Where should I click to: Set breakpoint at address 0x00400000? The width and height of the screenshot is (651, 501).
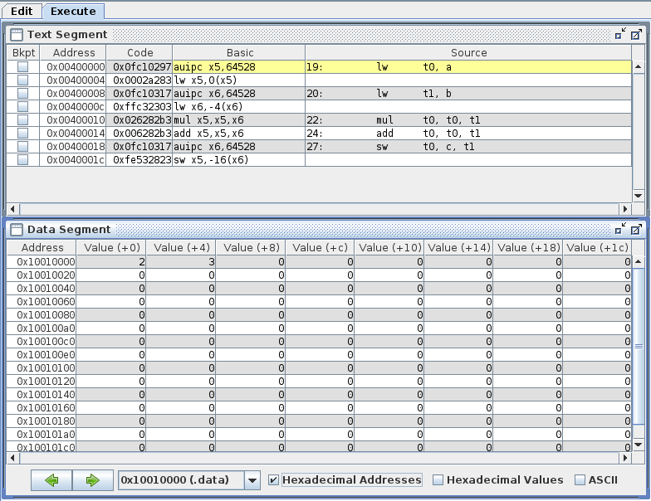[x=23, y=66]
